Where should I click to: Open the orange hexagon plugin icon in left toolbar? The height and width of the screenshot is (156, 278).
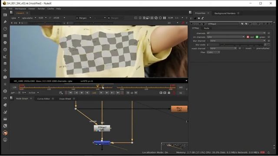(5, 133)
